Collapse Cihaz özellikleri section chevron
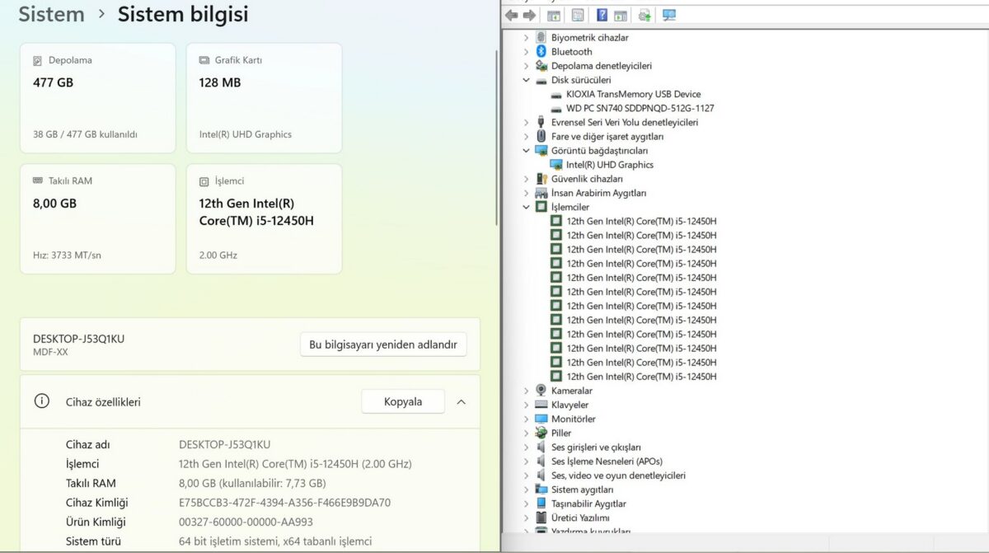This screenshot has width=989, height=553. tap(462, 402)
